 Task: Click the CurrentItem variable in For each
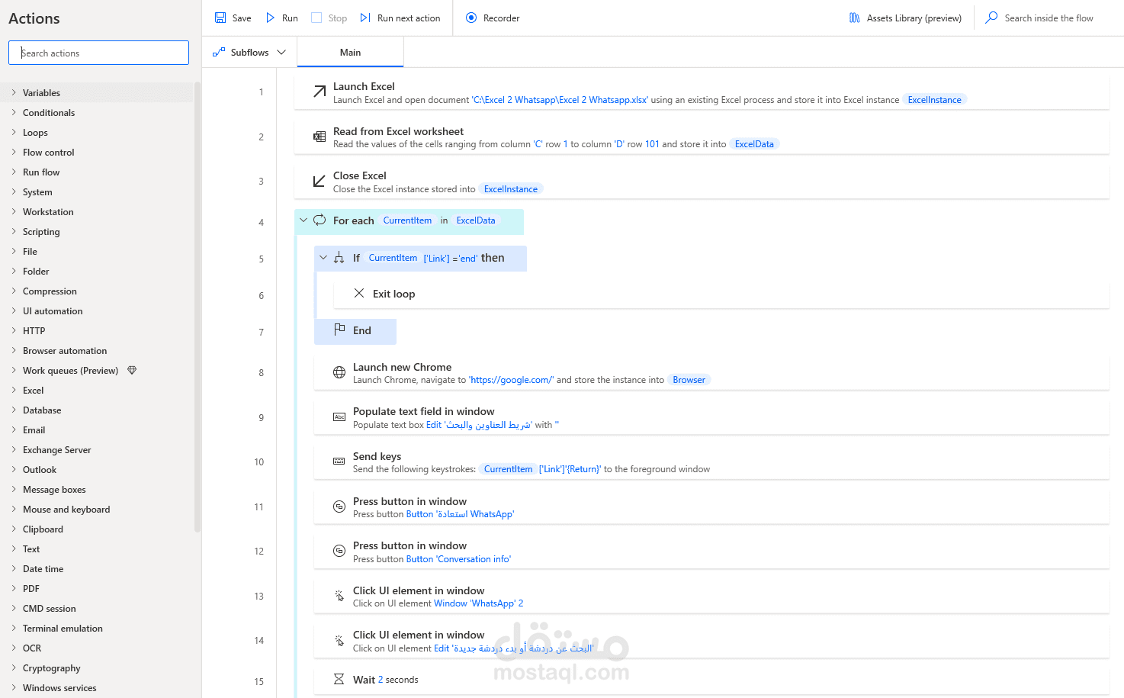[407, 220]
